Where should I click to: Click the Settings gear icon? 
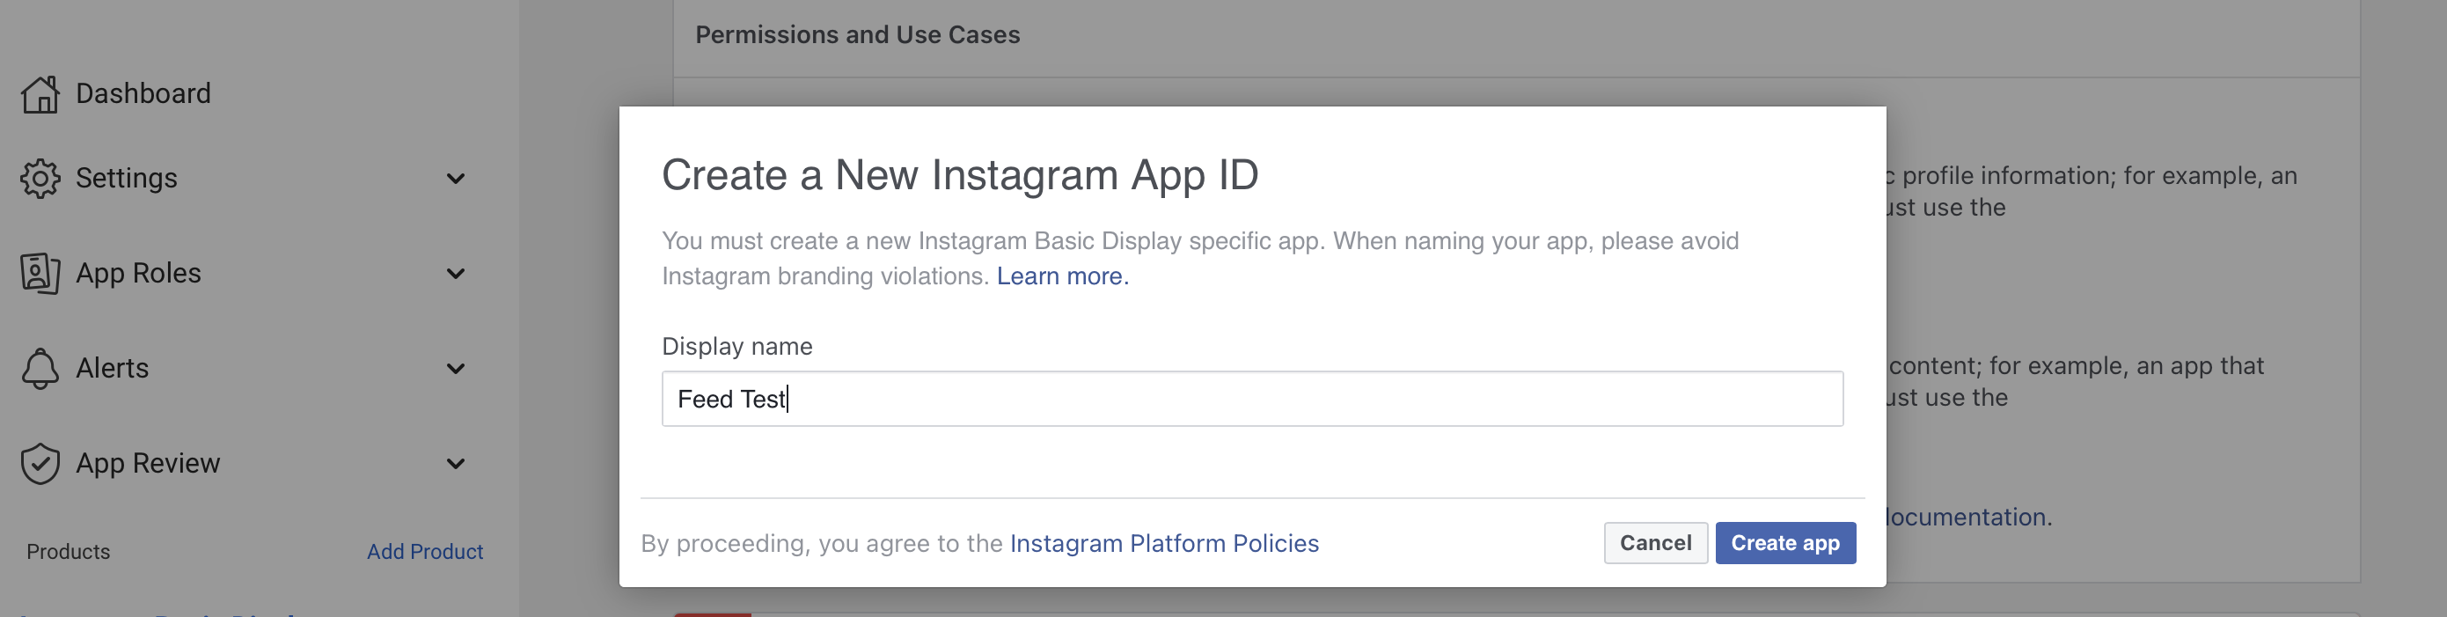40,179
